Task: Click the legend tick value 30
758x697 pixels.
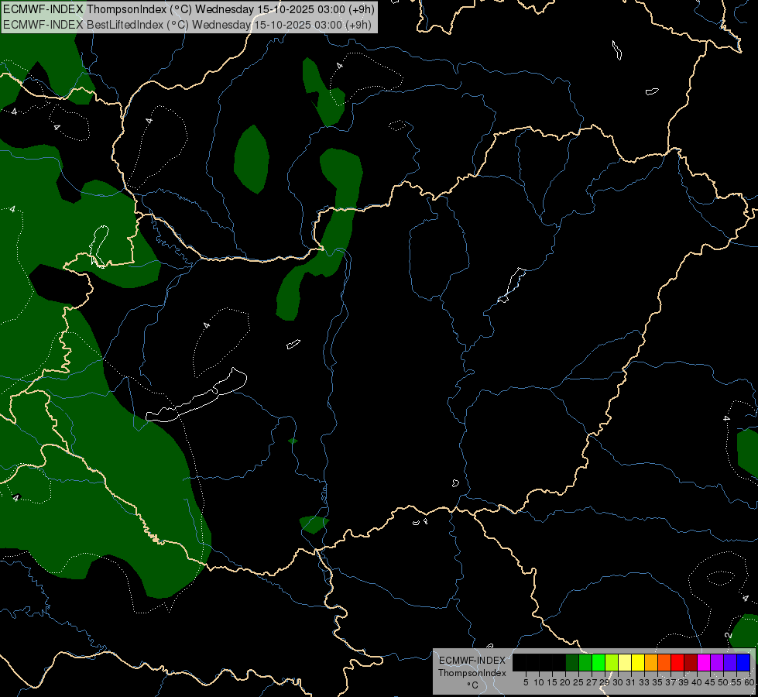Action: click(618, 682)
